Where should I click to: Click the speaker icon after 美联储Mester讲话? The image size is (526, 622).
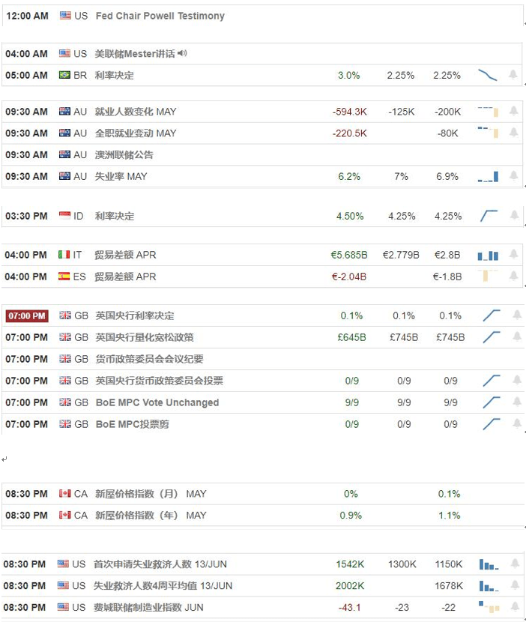(182, 52)
